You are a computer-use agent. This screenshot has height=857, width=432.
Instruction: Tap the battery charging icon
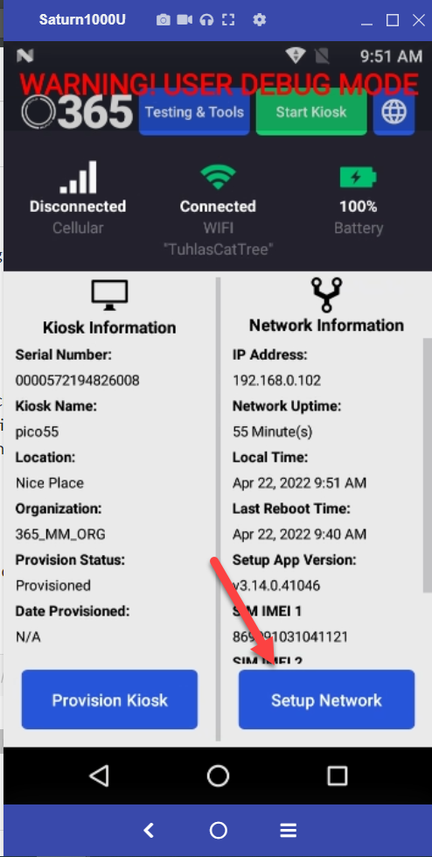click(358, 178)
